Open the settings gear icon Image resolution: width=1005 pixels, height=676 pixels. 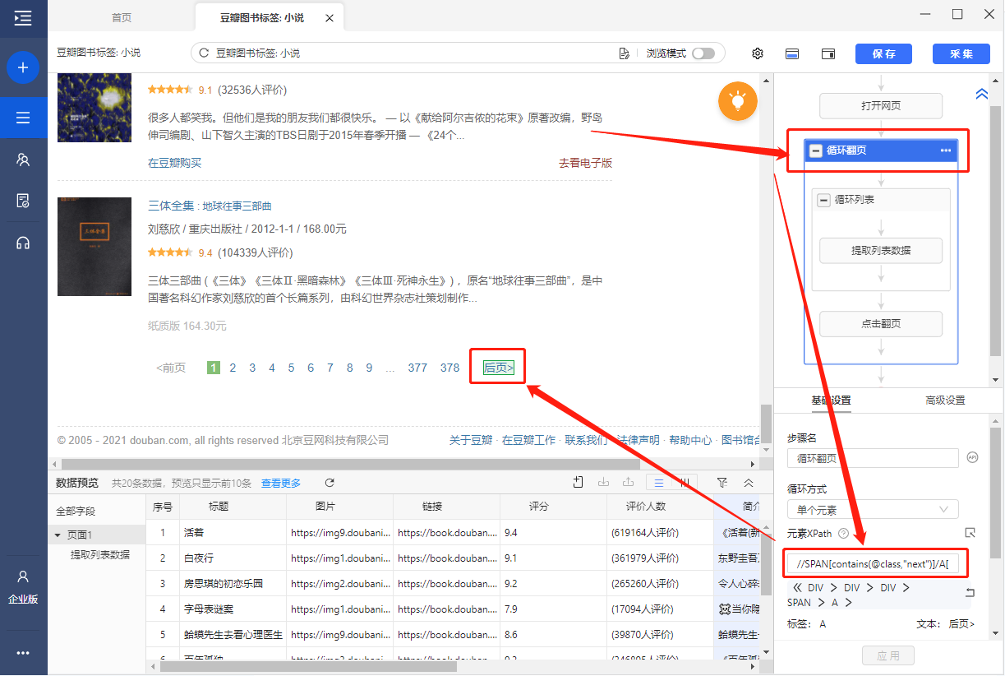click(x=758, y=53)
